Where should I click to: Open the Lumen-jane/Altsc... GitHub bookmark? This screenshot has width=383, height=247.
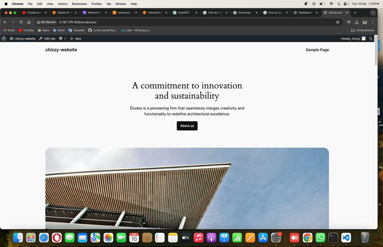click(103, 30)
